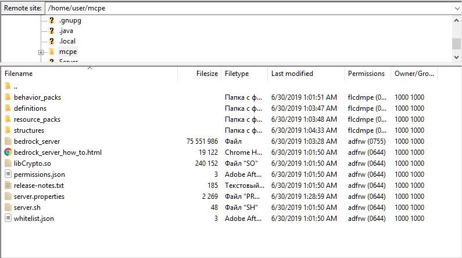Viewport: 462px width, 258px height.
Task: Sort by Permissions column header
Action: (368, 74)
